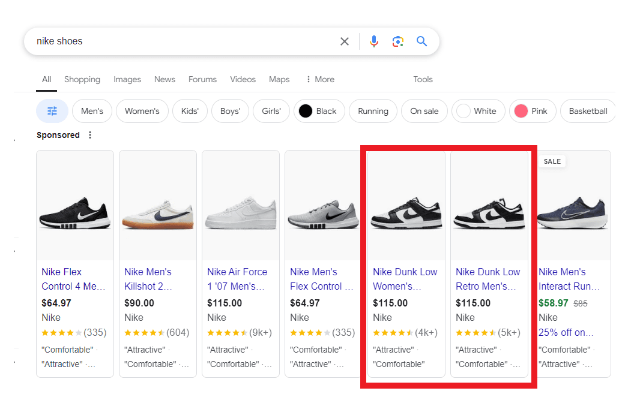Image resolution: width=640 pixels, height=403 pixels.
Task: Open the Sponsored section three-dot menu icon
Action: point(89,135)
